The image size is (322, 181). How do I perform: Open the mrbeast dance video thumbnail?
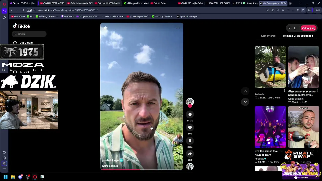270,127
